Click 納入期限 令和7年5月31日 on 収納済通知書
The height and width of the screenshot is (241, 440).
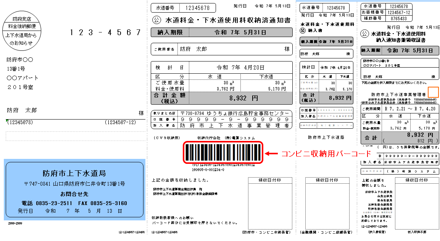222,32
